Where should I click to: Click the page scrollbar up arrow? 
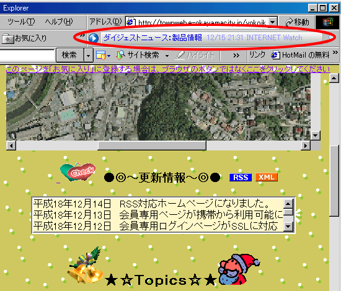pyautogui.click(x=334, y=78)
